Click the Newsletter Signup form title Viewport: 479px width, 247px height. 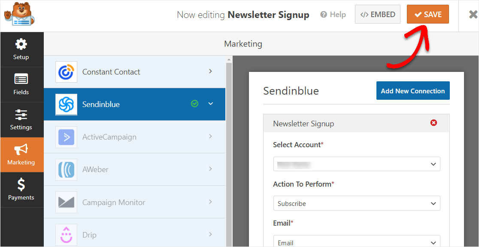pos(269,15)
